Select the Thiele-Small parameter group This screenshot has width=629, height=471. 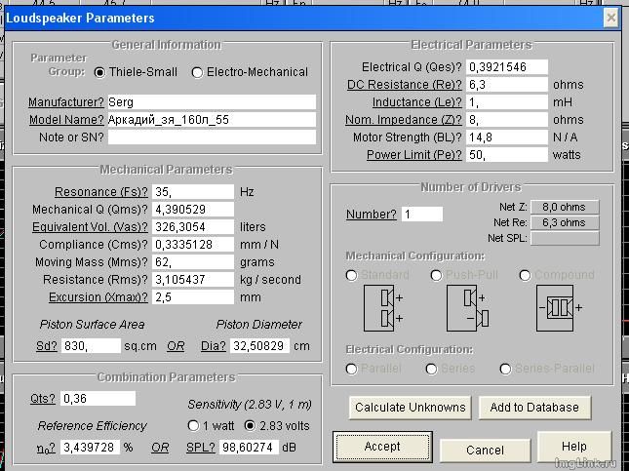[x=100, y=72]
